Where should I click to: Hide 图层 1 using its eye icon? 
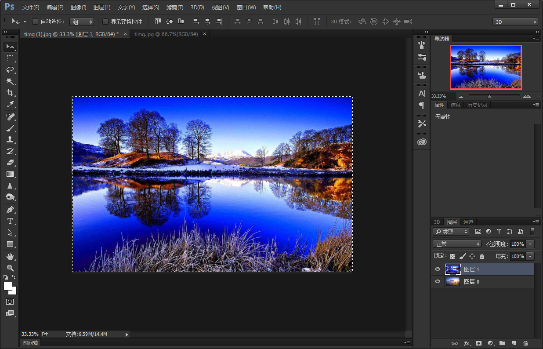437,269
